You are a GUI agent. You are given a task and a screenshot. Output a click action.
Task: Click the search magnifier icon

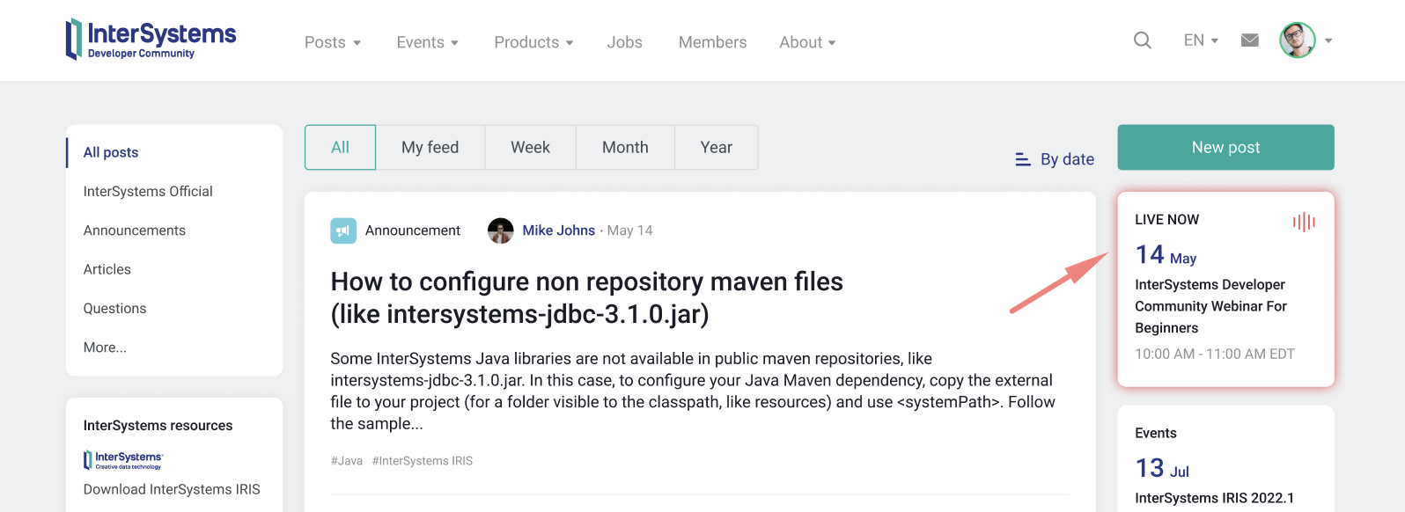(x=1142, y=40)
